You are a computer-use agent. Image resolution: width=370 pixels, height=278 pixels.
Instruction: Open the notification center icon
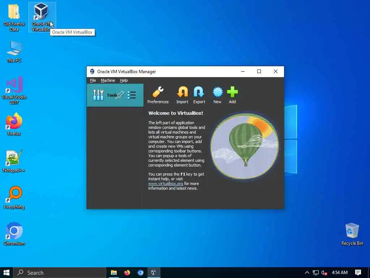pyautogui.click(x=358, y=273)
